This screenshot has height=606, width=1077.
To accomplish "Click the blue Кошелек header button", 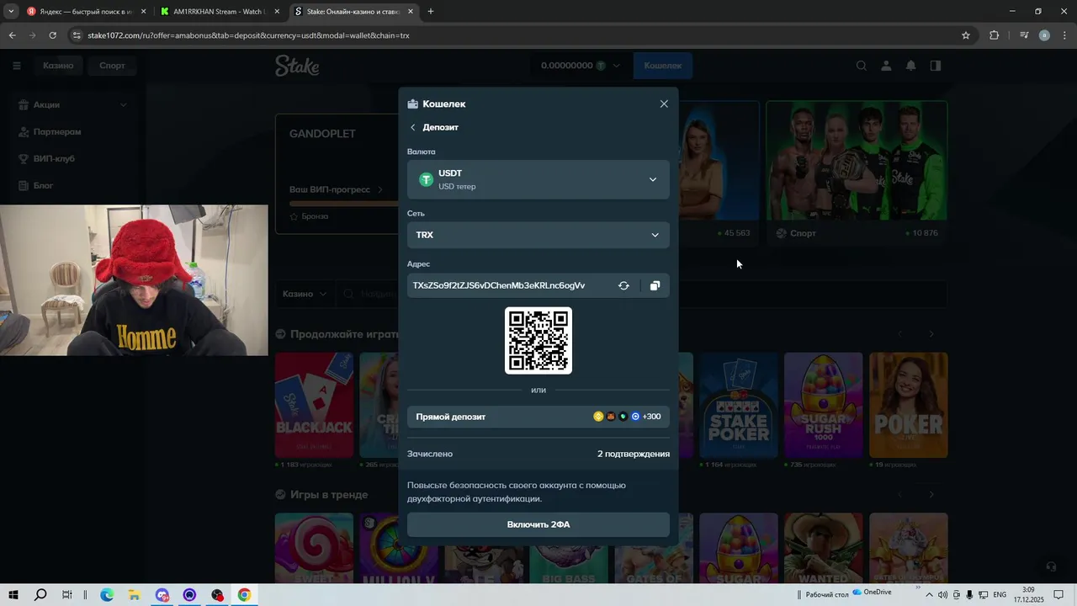I will point(662,66).
